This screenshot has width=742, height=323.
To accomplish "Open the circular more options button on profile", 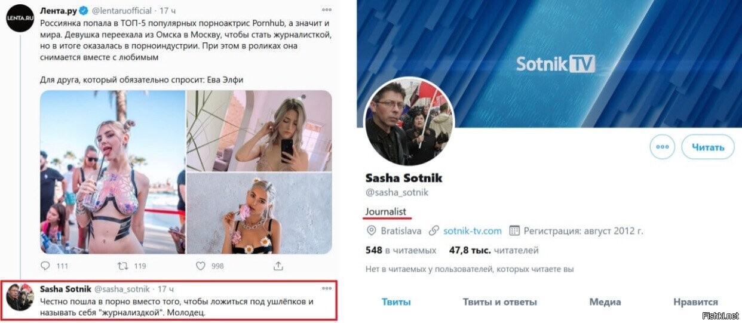I will point(662,146).
